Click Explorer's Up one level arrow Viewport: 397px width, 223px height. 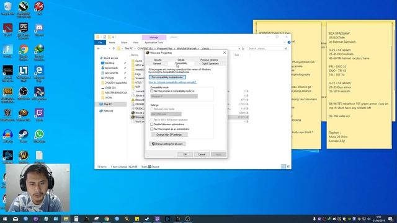pos(114,48)
